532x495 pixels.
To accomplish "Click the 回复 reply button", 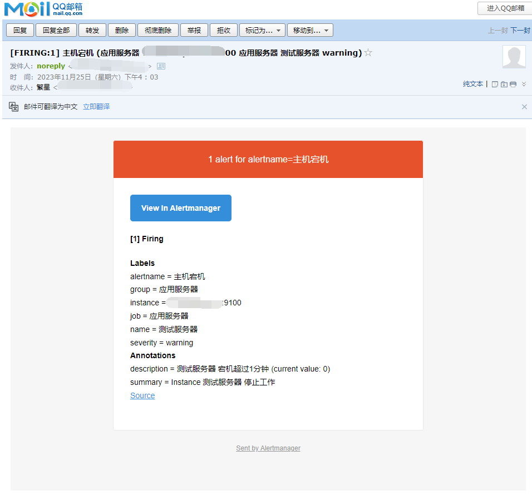I will tap(20, 30).
